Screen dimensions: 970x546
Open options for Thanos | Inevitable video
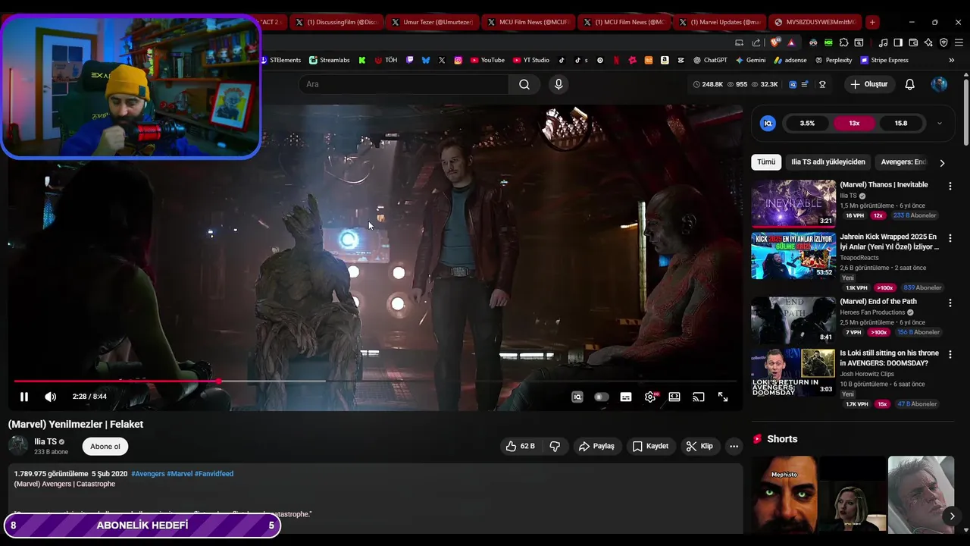click(x=950, y=186)
